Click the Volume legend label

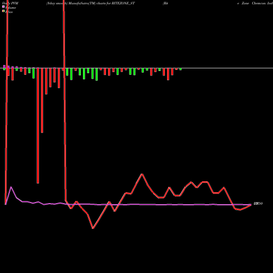(x=10, y=8)
